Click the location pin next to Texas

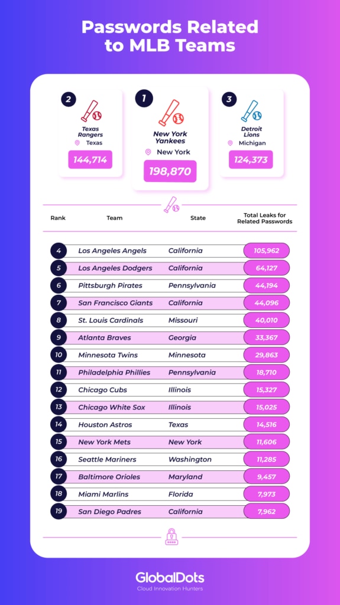[77, 143]
